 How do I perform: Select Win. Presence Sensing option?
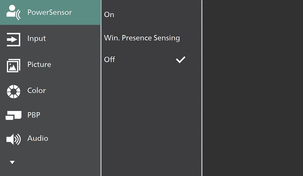[x=142, y=38]
